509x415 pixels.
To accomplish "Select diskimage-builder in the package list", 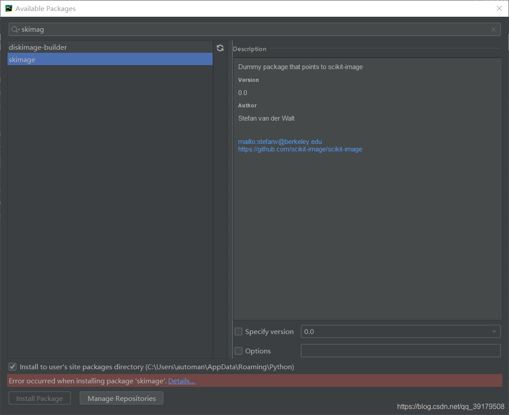I will (110, 48).
